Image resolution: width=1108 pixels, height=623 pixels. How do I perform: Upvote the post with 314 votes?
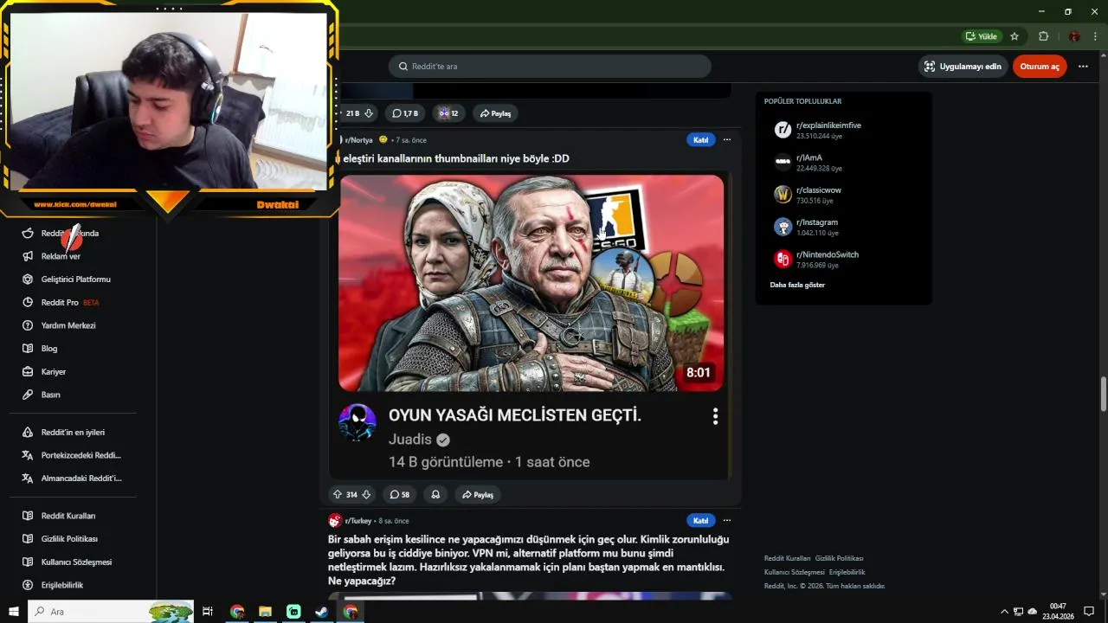click(x=338, y=495)
